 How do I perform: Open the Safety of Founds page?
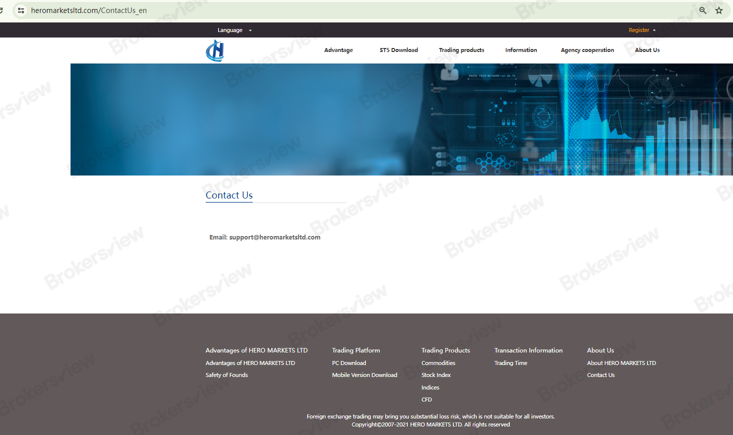click(x=227, y=374)
